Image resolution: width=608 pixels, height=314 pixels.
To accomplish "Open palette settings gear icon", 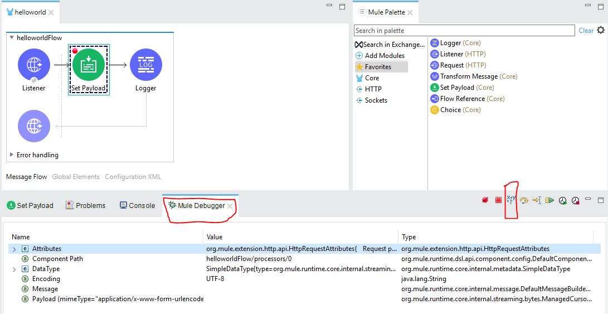I will [601, 30].
